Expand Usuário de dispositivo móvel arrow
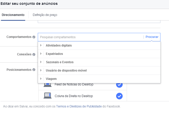 coord(41,71)
